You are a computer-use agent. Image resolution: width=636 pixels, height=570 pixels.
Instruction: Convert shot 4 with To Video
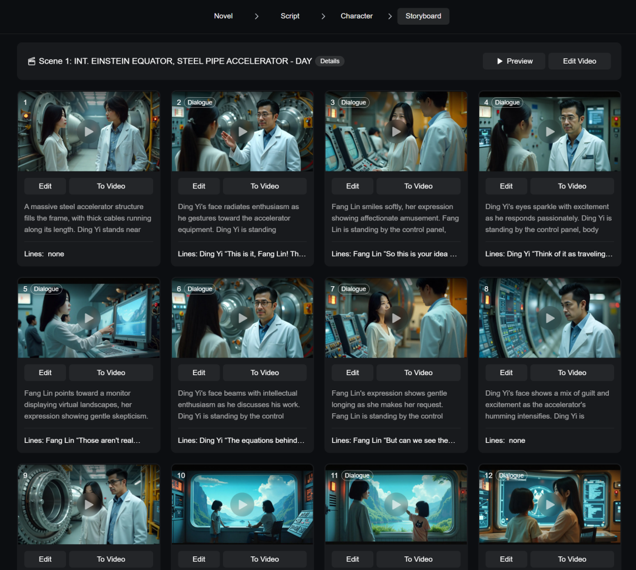572,186
